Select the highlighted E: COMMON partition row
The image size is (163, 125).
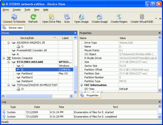click(x=45, y=70)
